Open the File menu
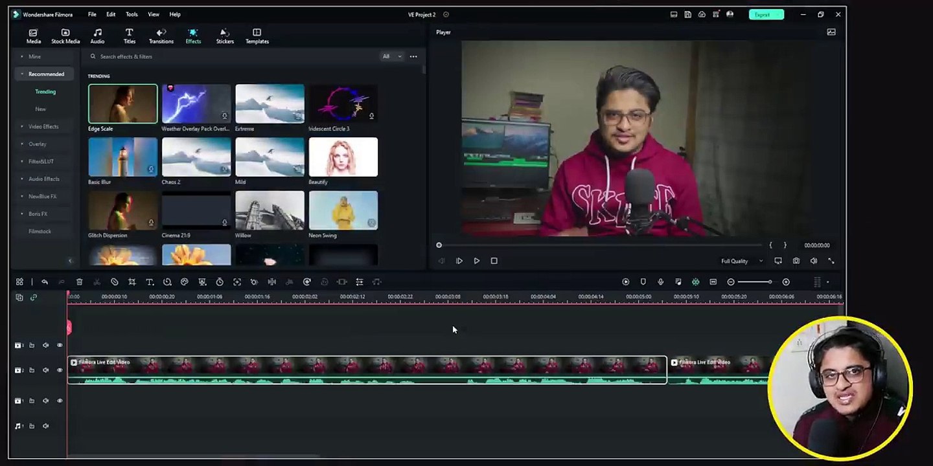This screenshot has height=466, width=933. coord(92,14)
